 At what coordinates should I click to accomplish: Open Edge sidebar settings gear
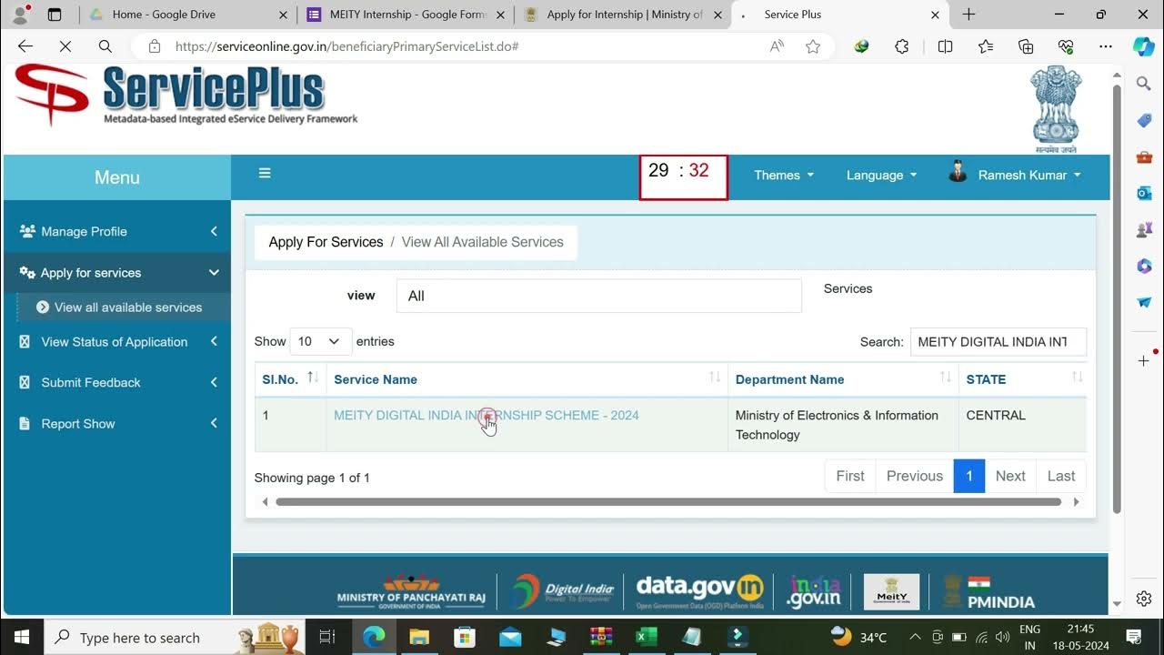(x=1144, y=598)
